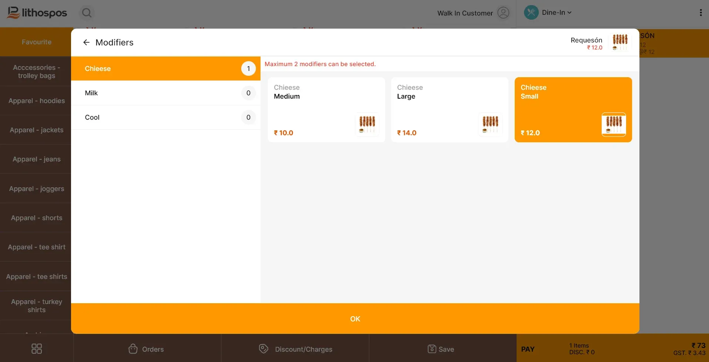Click the Orders basket icon
Image resolution: width=709 pixels, height=362 pixels.
coord(133,349)
